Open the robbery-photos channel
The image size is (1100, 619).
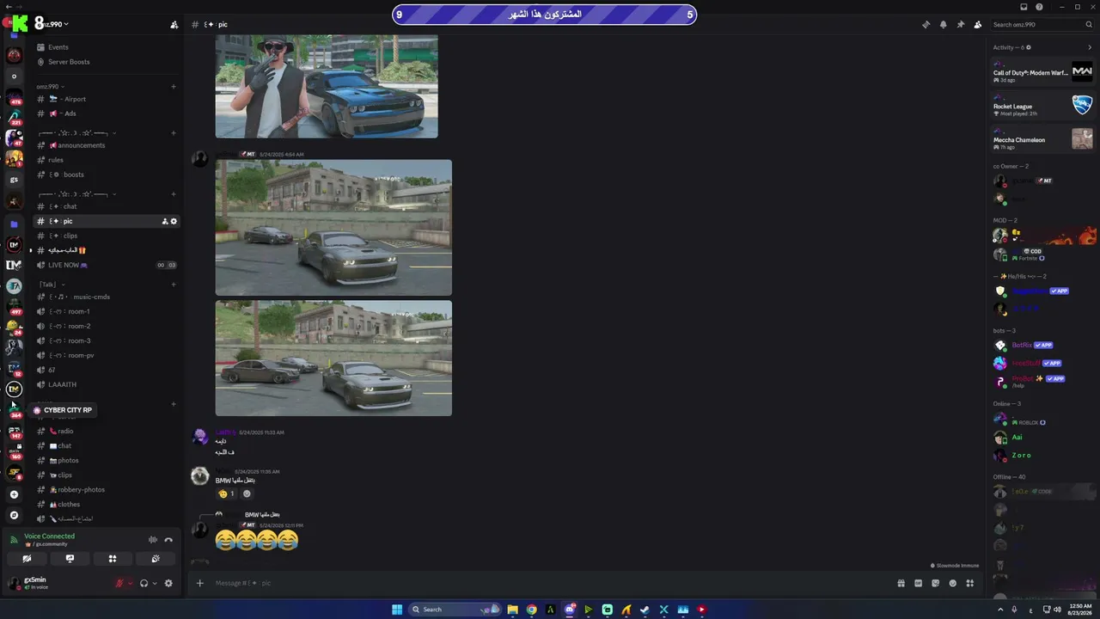(x=107, y=489)
